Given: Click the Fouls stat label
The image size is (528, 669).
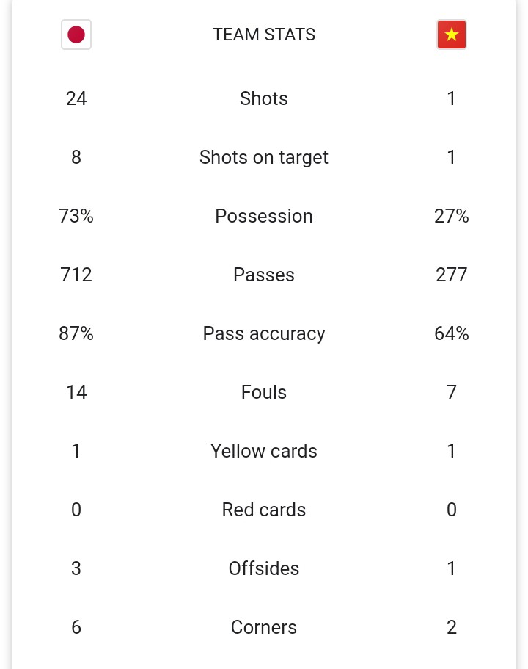Looking at the screenshot, I should click(x=264, y=392).
